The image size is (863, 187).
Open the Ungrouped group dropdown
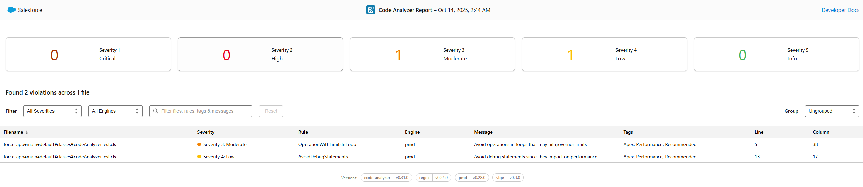[x=832, y=111]
